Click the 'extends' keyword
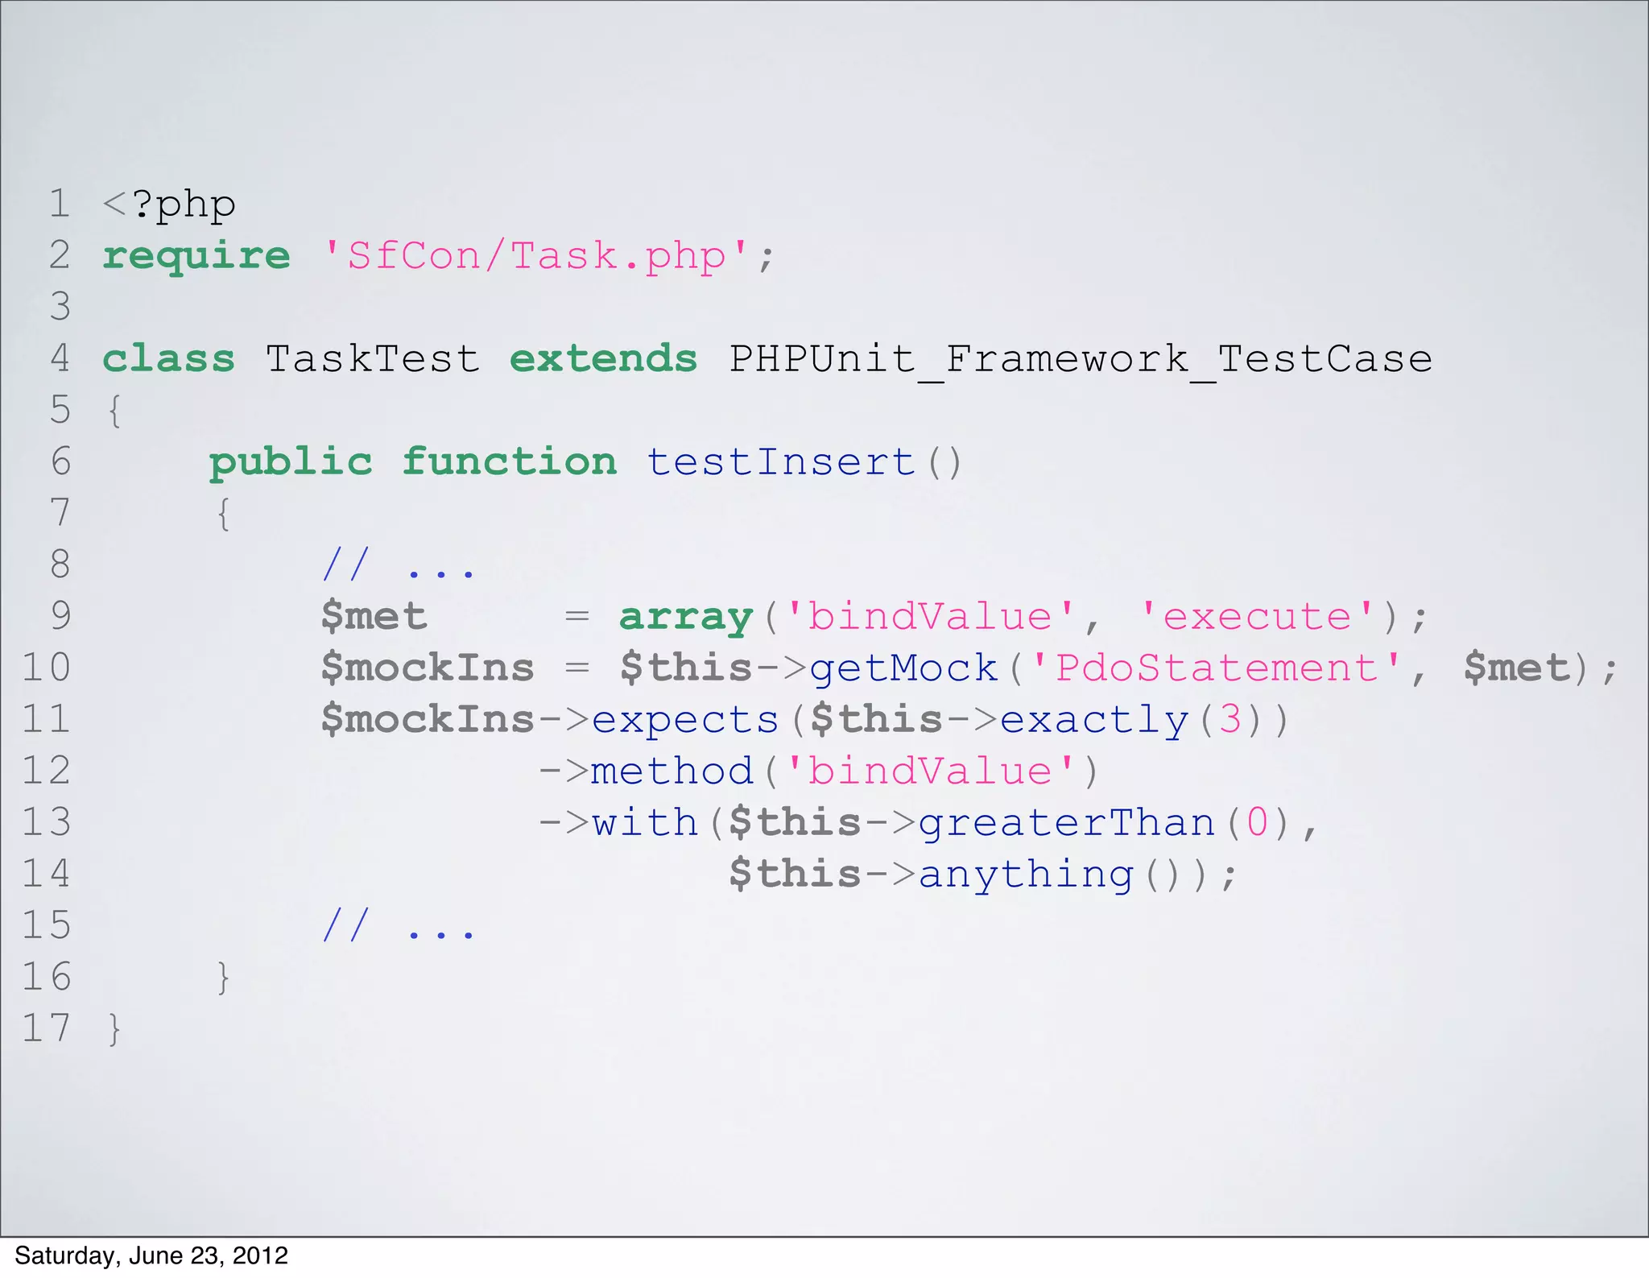The width and height of the screenshot is (1649, 1278). point(604,358)
